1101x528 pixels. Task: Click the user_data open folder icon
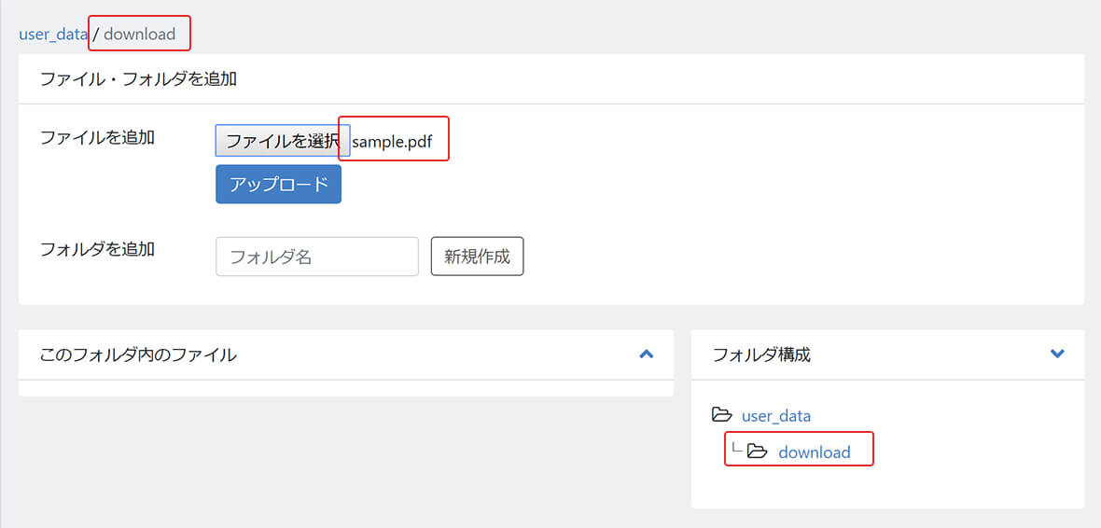721,414
